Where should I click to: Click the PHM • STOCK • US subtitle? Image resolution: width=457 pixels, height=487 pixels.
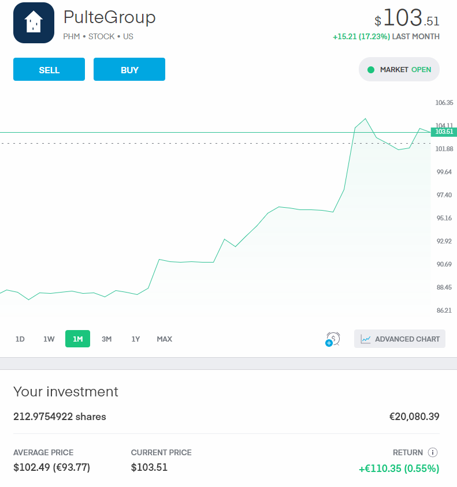(x=98, y=37)
